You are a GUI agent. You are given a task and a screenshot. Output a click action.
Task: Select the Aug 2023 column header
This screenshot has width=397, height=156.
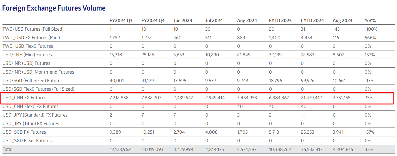(342, 21)
